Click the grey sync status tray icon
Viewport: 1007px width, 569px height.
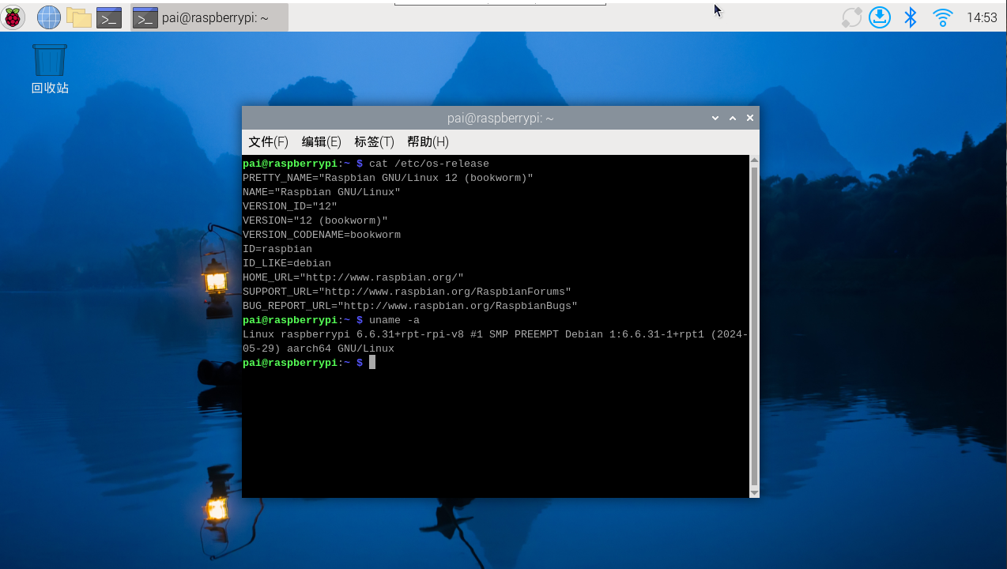tap(851, 17)
